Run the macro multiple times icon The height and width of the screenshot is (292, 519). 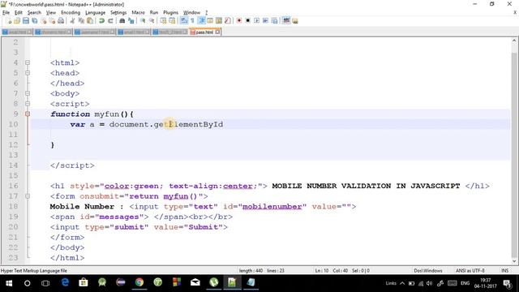pos(265,20)
